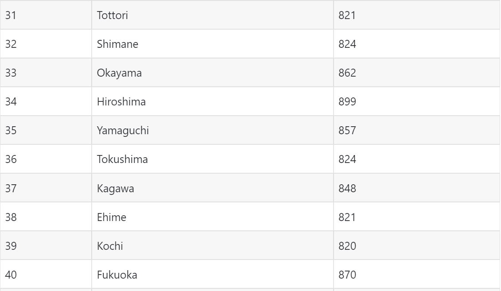
Task: Select the Kochi cell
Action: coord(213,245)
